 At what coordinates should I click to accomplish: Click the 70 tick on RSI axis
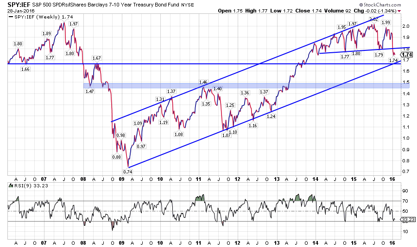pos(405,201)
